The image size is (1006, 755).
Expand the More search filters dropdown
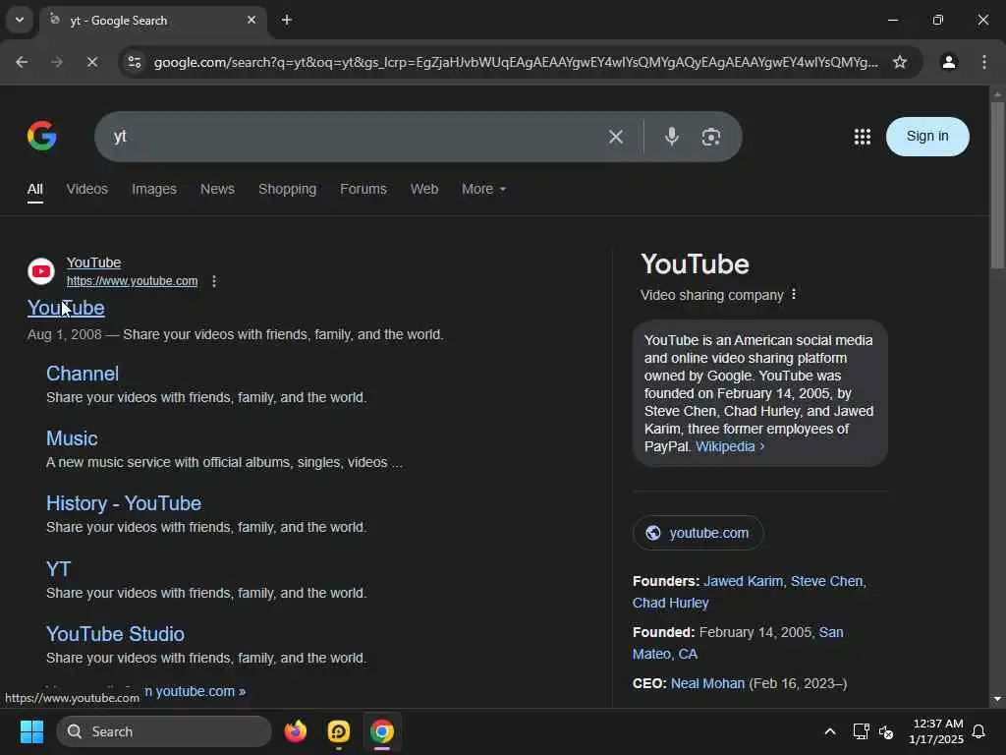coord(483,190)
